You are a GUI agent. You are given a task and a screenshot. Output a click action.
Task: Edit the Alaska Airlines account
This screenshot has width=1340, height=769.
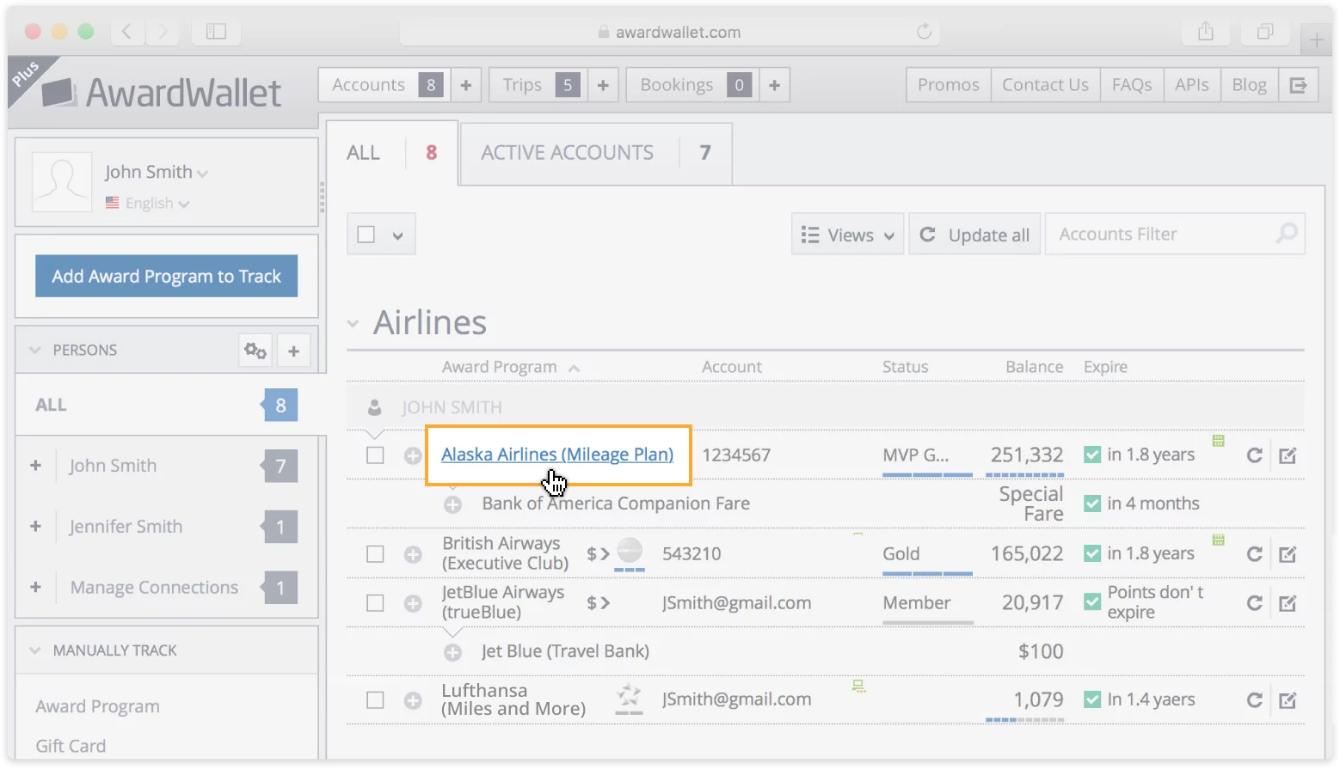click(x=1288, y=455)
